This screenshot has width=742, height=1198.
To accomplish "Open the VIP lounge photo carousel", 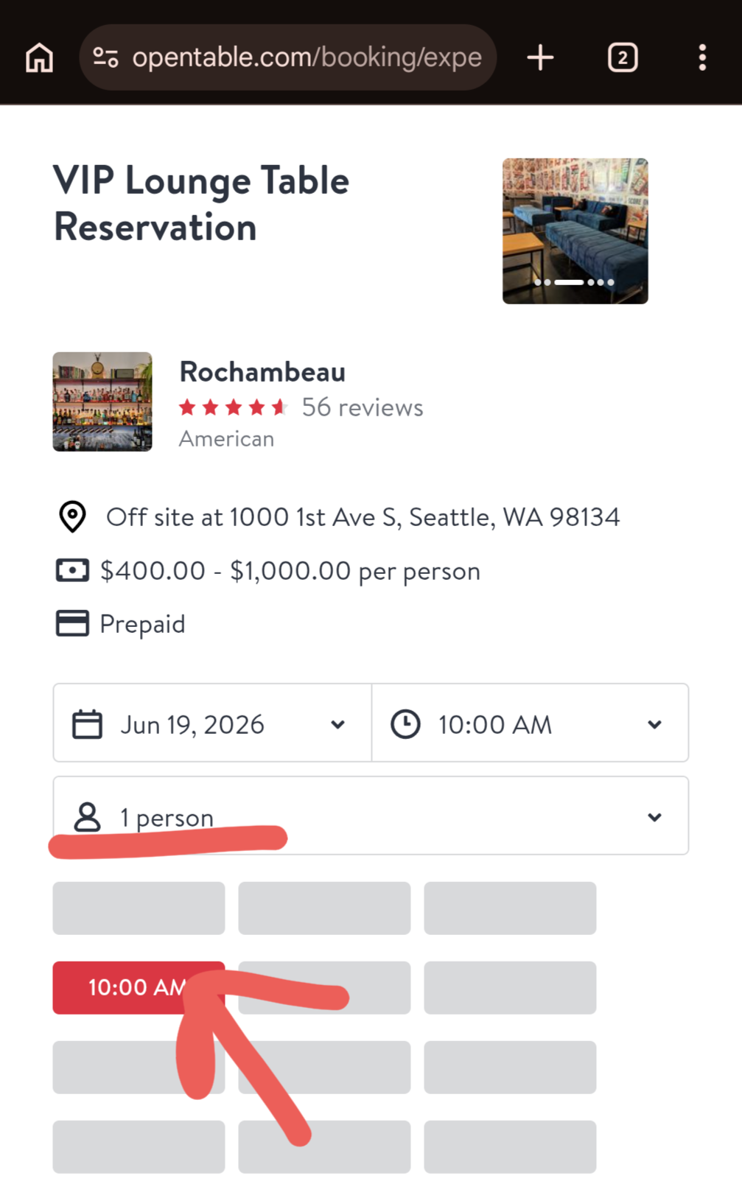I will pos(575,231).
